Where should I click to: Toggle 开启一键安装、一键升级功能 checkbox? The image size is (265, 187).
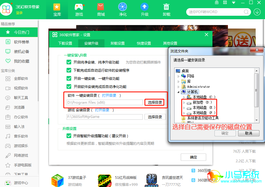69,78
